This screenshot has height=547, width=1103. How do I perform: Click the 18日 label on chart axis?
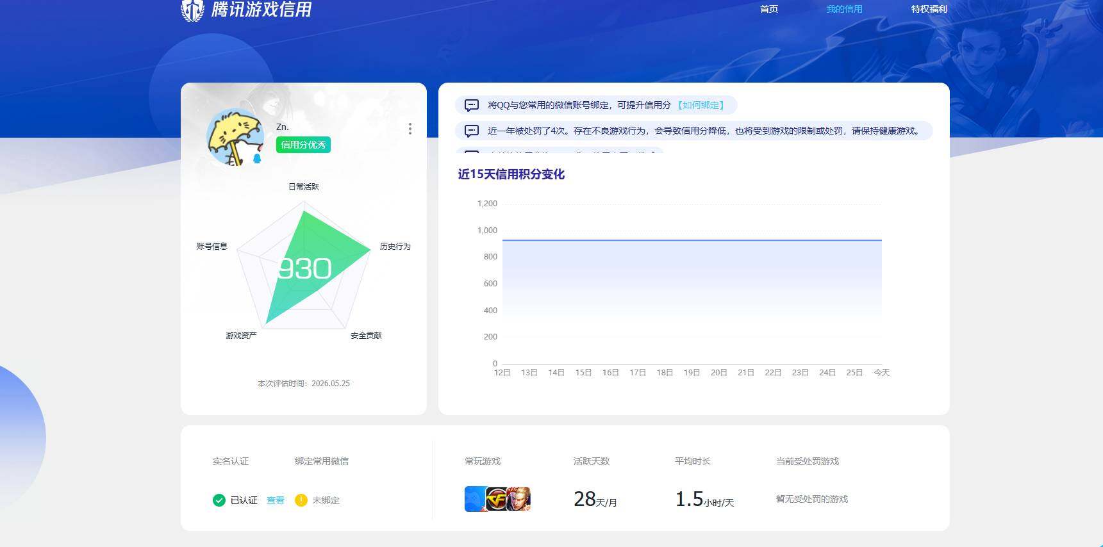[665, 373]
